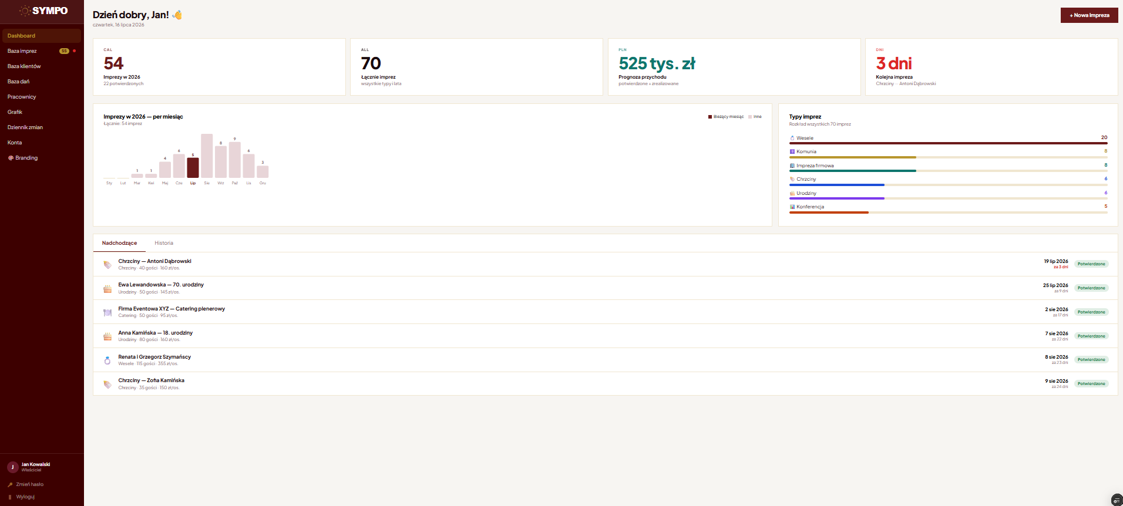Open the 54 Imprezy w 2026 card
This screenshot has width=1123, height=506.
[219, 67]
